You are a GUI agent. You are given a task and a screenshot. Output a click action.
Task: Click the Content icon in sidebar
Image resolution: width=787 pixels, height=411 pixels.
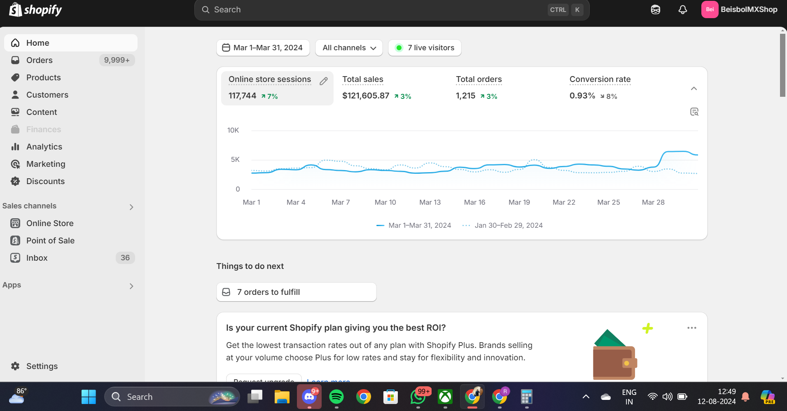[15, 112]
